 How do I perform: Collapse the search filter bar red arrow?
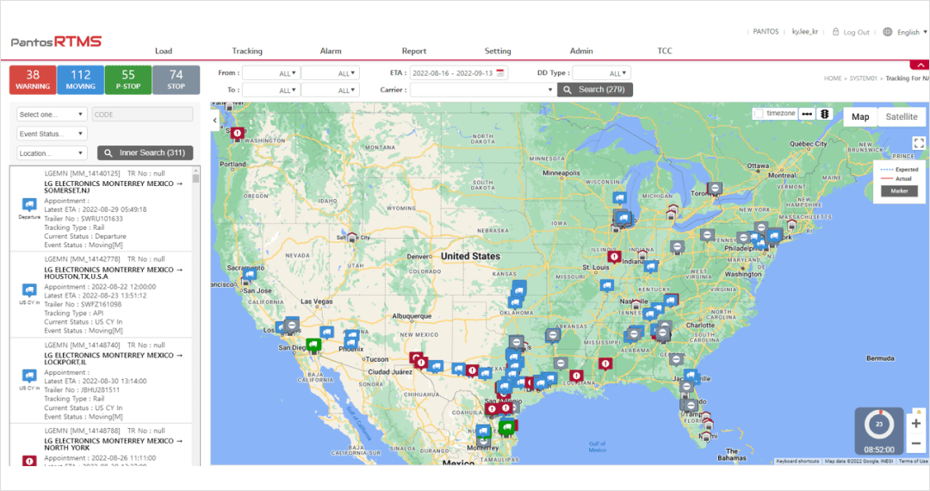(920, 65)
